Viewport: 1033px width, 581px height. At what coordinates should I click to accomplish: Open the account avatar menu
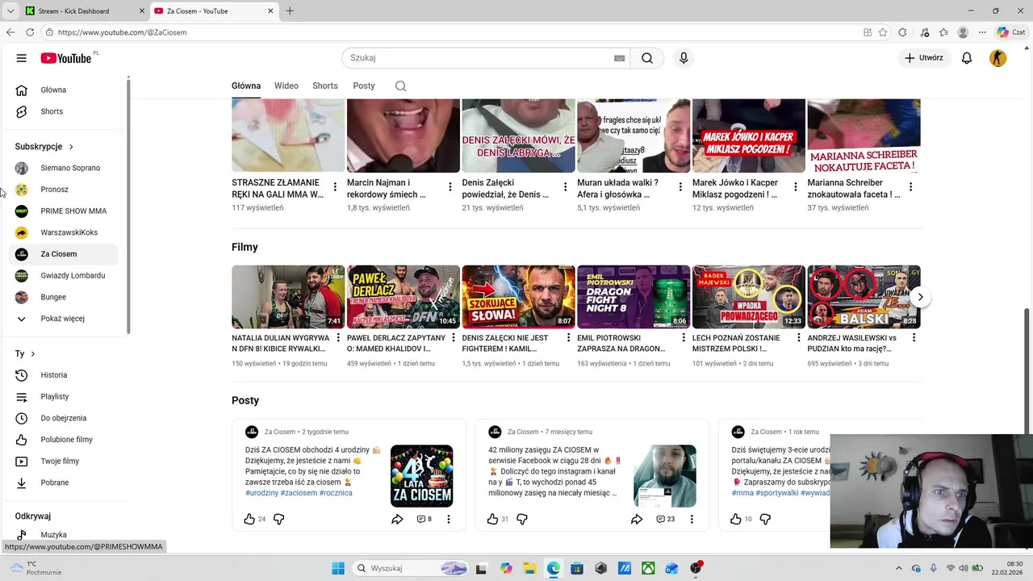(x=998, y=58)
